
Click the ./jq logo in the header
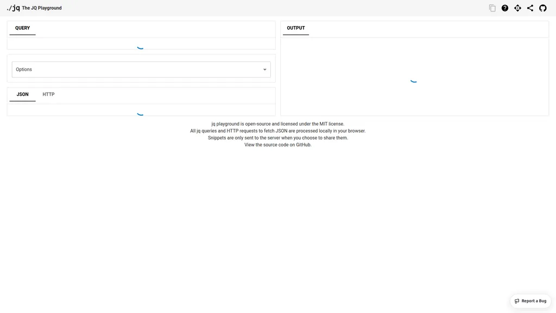tap(14, 8)
